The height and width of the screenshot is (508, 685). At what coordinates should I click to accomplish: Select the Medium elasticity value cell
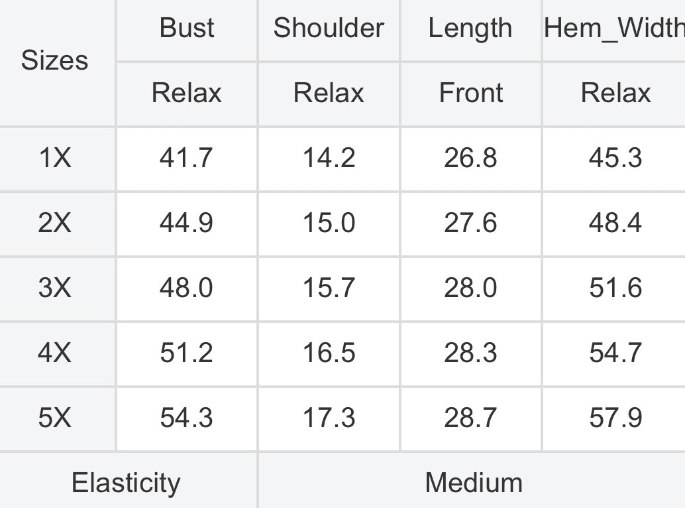[472, 481]
